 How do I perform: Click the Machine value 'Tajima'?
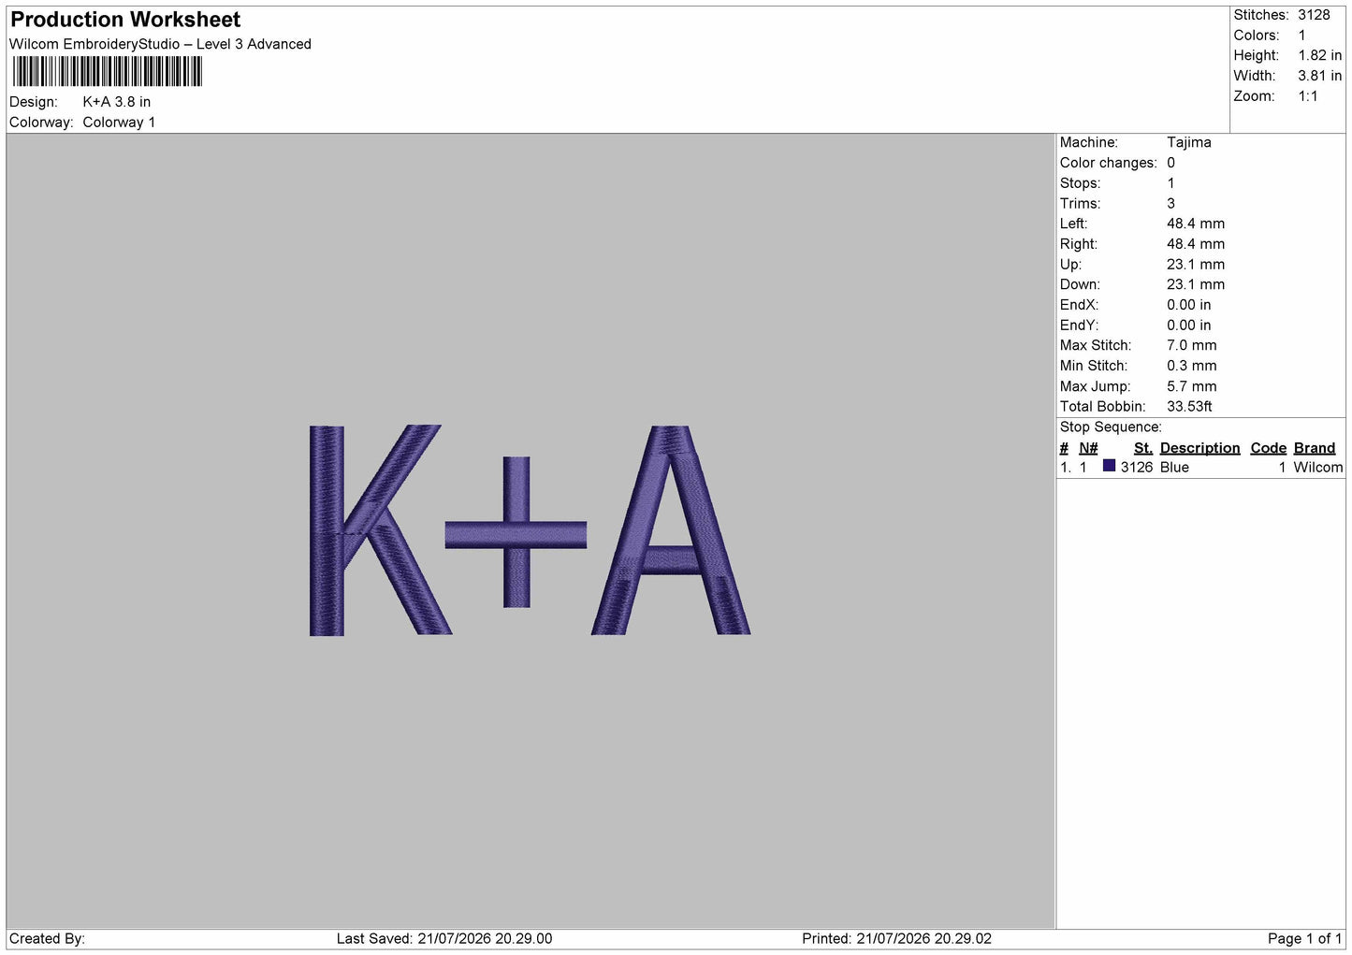(x=1188, y=142)
